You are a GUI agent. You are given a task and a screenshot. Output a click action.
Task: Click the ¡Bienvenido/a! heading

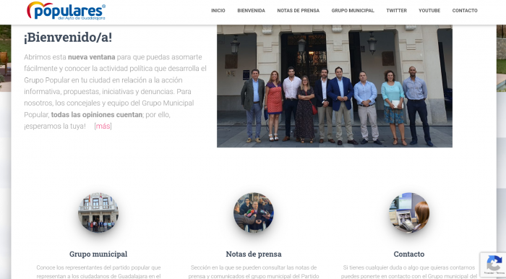pos(68,37)
